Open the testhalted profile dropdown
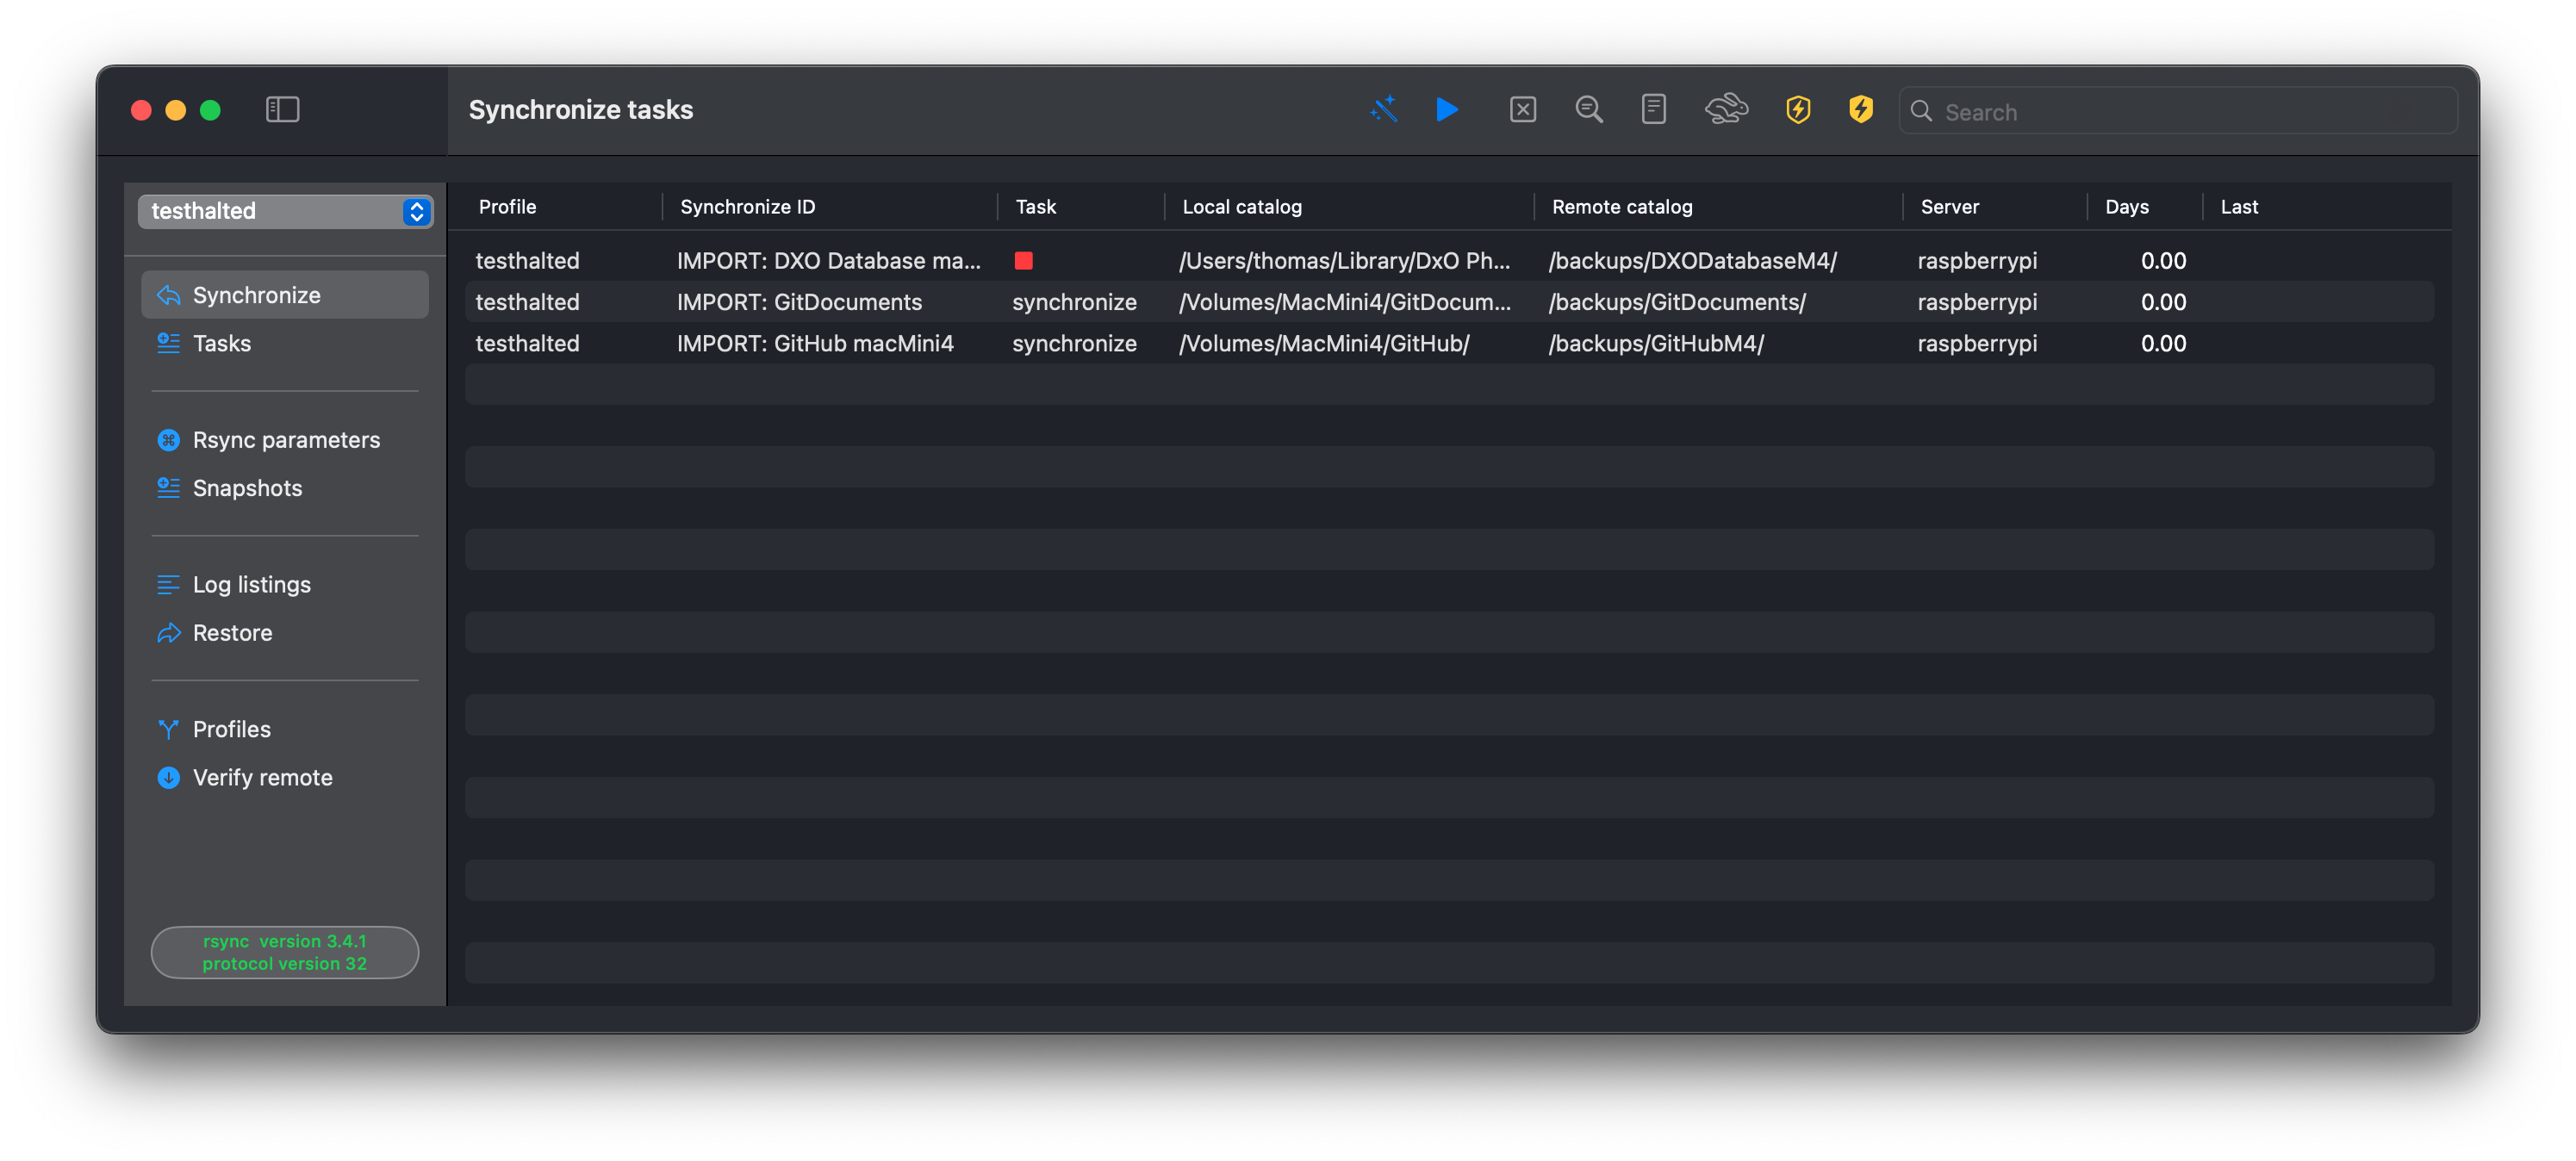The height and width of the screenshot is (1161, 2576). 285,211
